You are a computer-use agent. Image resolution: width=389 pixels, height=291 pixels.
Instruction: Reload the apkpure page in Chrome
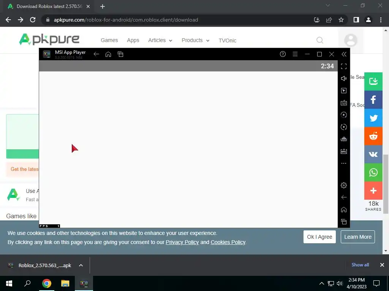(33, 20)
